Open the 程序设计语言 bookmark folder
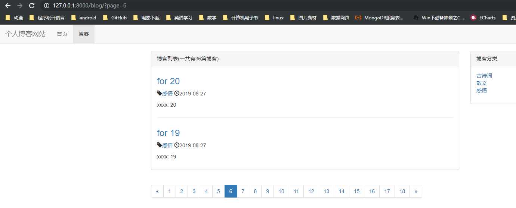 pyautogui.click(x=47, y=18)
